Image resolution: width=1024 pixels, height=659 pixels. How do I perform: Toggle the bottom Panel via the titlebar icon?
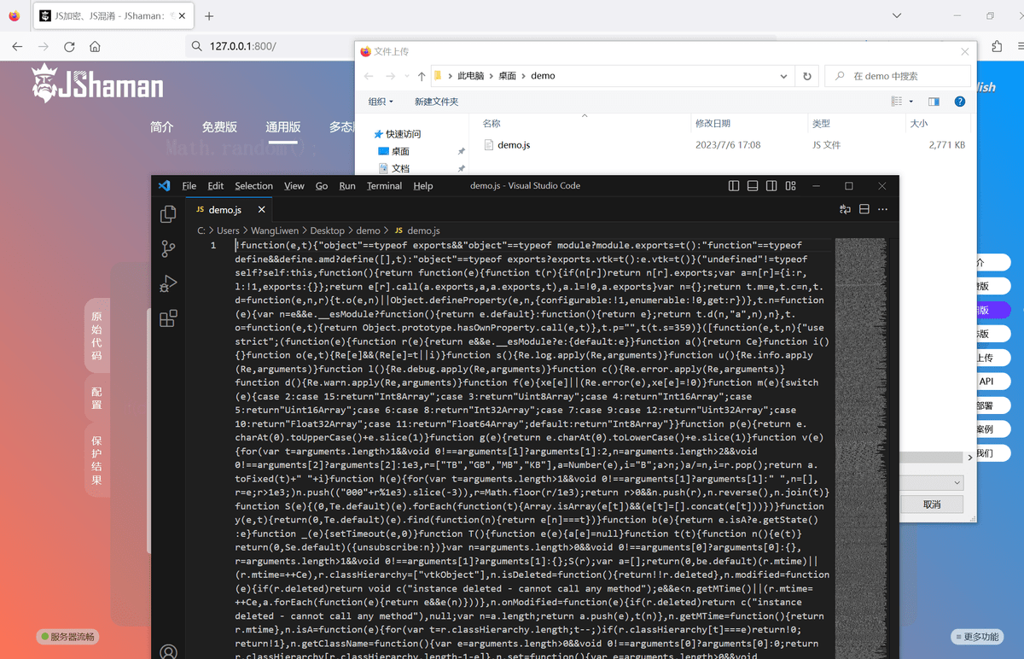click(752, 185)
